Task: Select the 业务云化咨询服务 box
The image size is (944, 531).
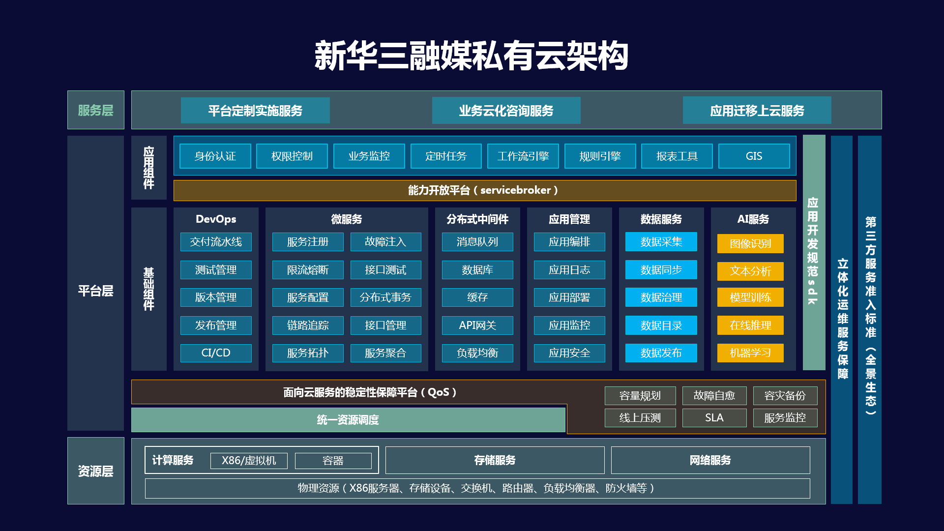Action: (506, 111)
